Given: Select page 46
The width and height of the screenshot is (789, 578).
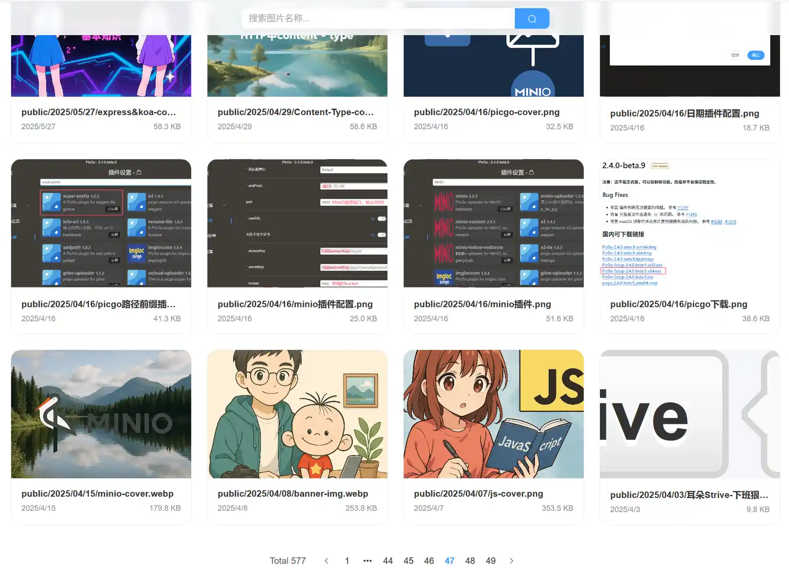Looking at the screenshot, I should click(429, 560).
